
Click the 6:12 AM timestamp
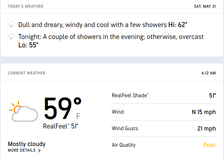point(209,73)
